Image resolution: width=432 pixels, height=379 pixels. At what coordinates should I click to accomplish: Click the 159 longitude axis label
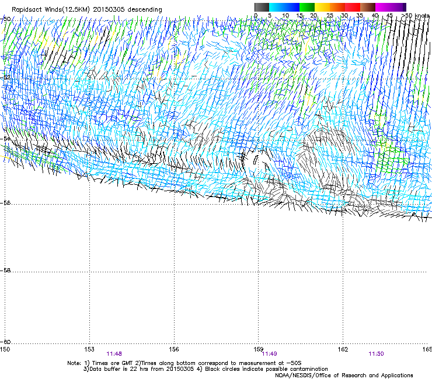[x=259, y=349]
